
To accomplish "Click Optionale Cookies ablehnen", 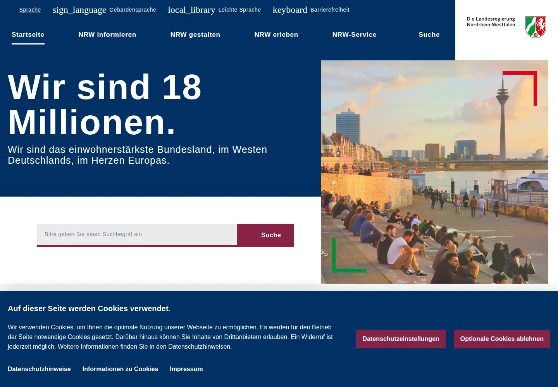I will pos(502,339).
